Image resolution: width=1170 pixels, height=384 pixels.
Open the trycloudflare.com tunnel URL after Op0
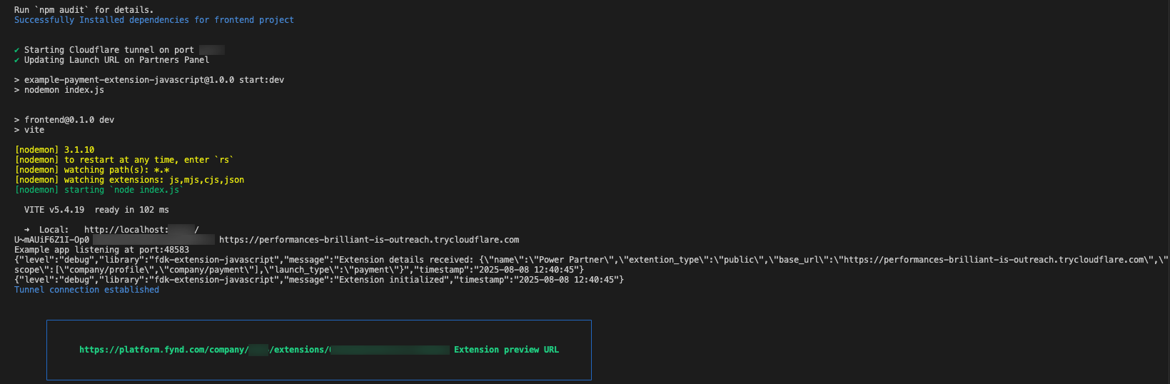[368, 240]
